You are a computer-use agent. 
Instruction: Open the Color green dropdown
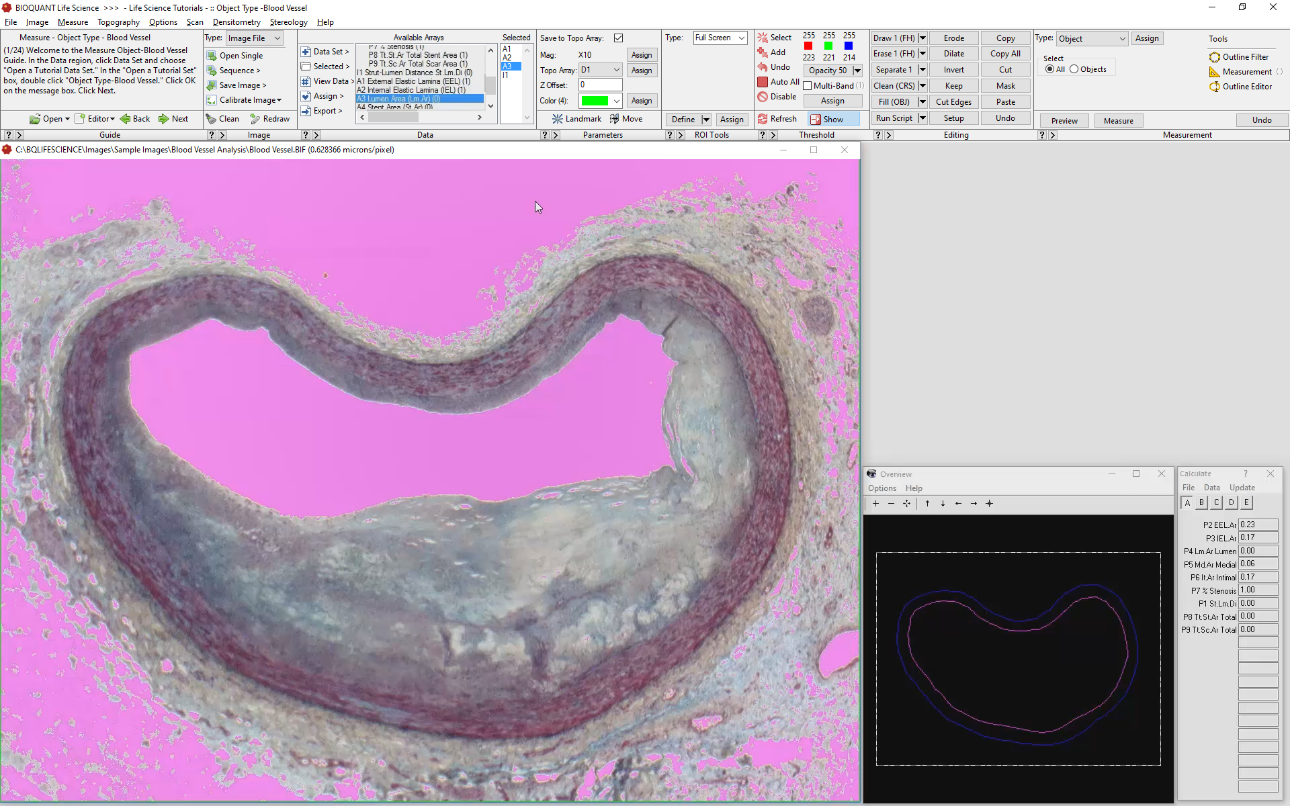617,101
